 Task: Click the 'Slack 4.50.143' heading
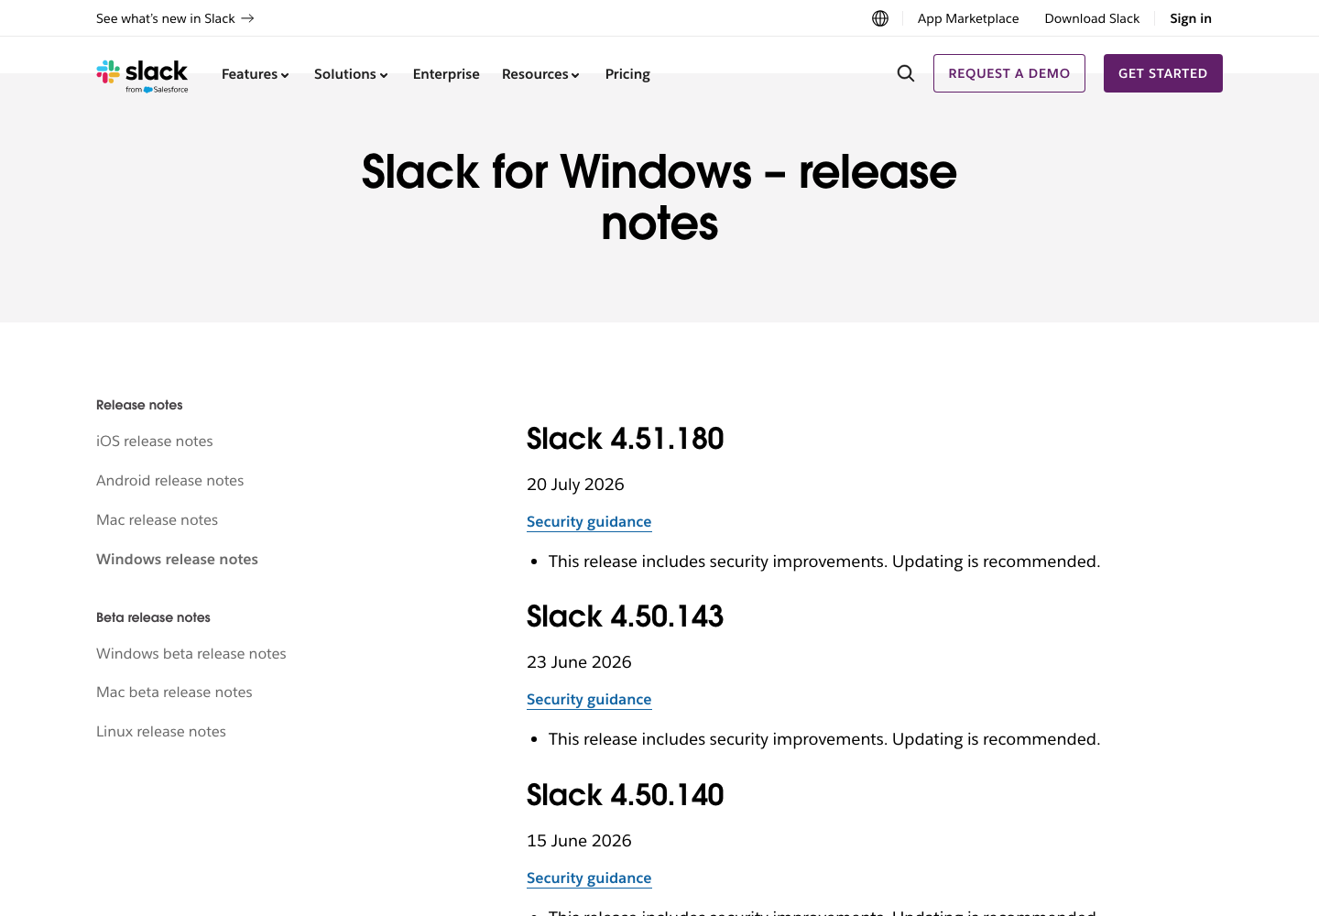pyautogui.click(x=625, y=616)
